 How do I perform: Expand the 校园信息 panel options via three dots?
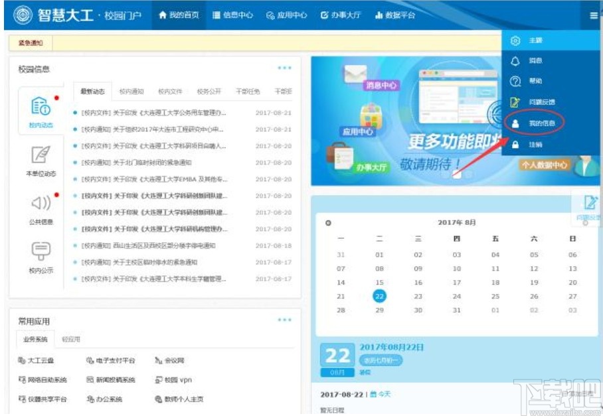coord(284,66)
